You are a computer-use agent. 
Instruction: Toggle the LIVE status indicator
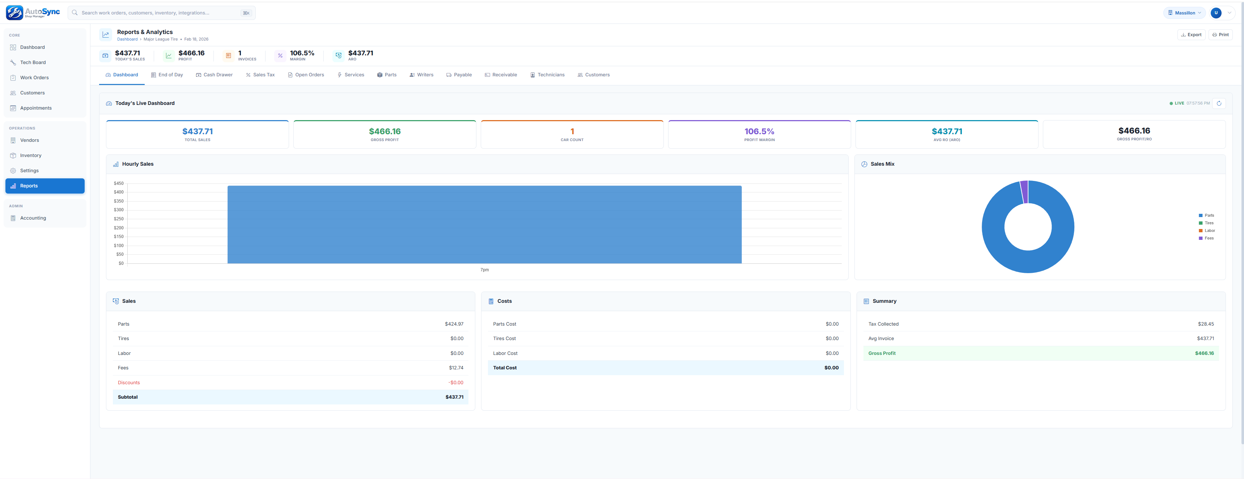(x=1177, y=103)
